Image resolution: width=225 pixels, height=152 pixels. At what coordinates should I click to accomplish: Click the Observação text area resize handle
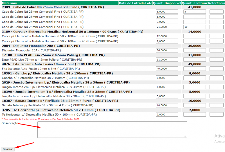(185, 136)
